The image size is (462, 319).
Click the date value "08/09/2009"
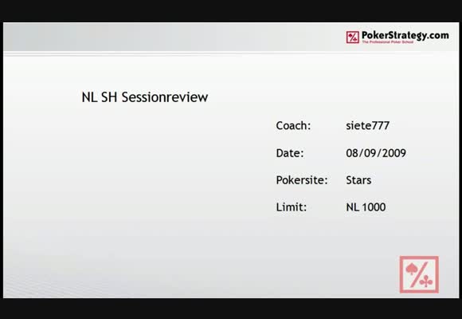click(x=376, y=153)
